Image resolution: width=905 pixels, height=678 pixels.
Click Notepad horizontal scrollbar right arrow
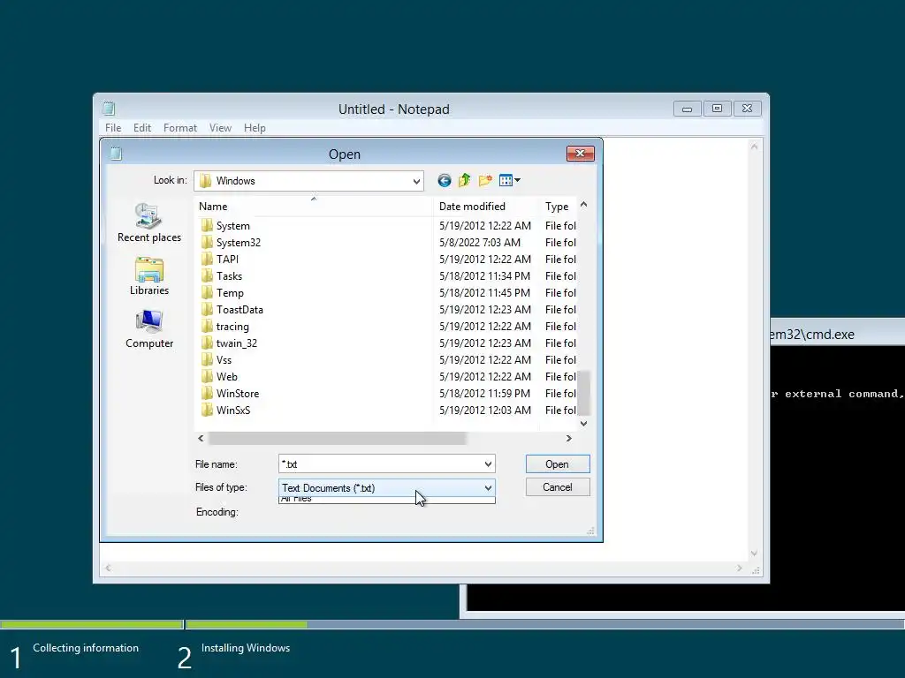[740, 568]
